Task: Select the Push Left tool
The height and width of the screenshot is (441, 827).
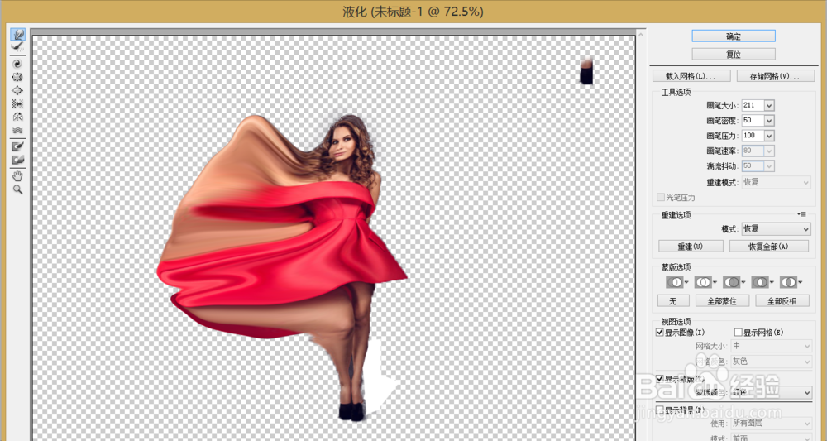Action: pyautogui.click(x=18, y=104)
